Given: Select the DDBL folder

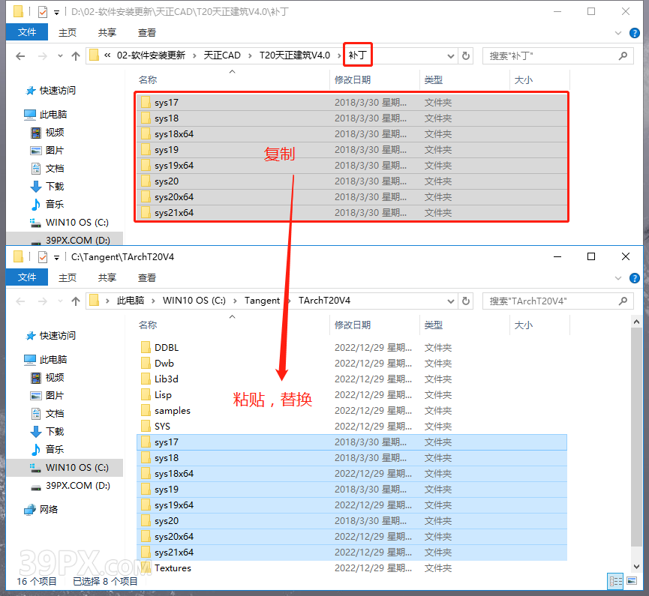Looking at the screenshot, I should [x=352, y=348].
